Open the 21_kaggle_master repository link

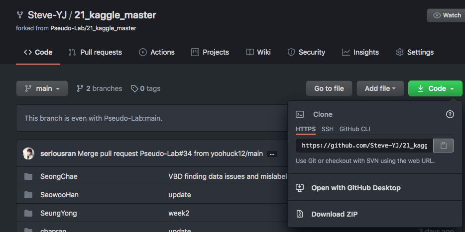[115, 15]
